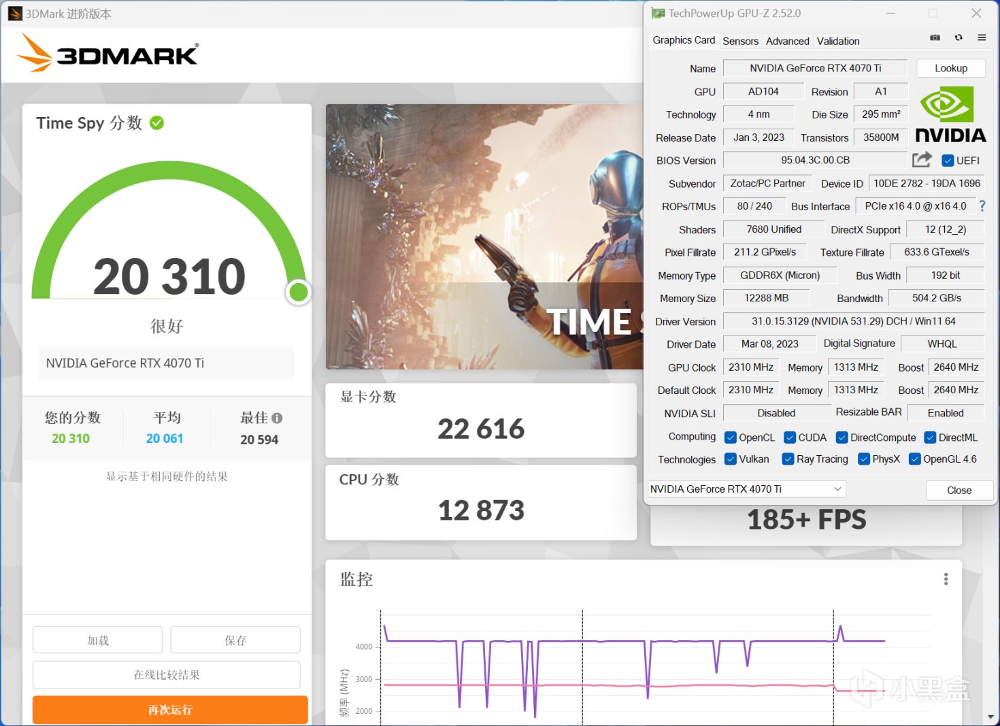Viewport: 1000px width, 726px height.
Task: Click the Bus Interface question mark icon
Action: point(982,205)
